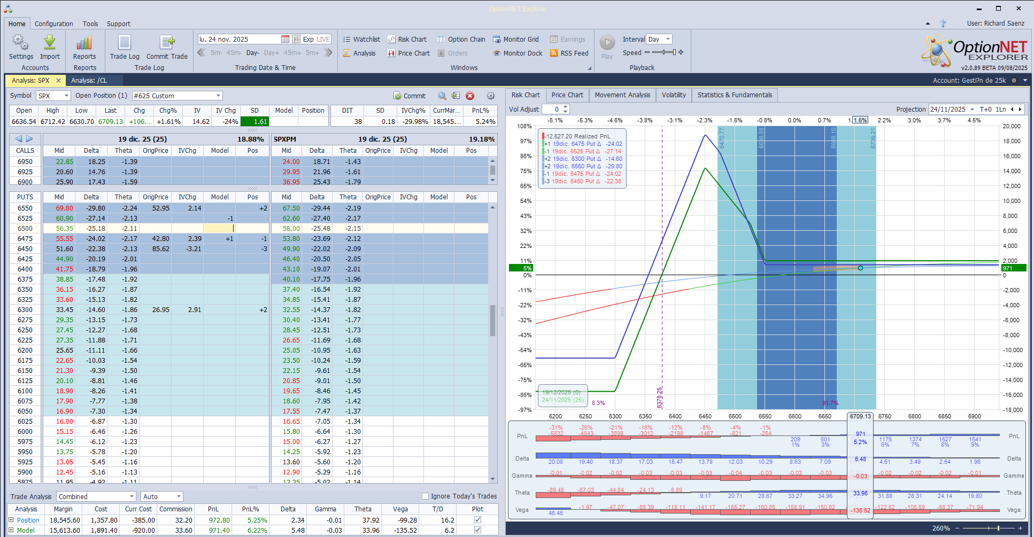Uncheck the Model row Plot checkbox
Image resolution: width=1034 pixels, height=537 pixels.
click(x=477, y=531)
